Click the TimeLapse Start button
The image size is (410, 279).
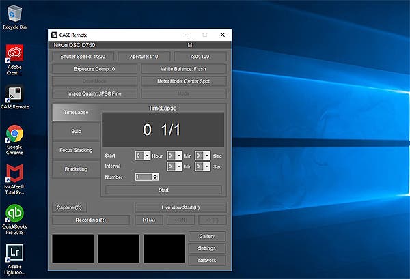[x=163, y=190]
